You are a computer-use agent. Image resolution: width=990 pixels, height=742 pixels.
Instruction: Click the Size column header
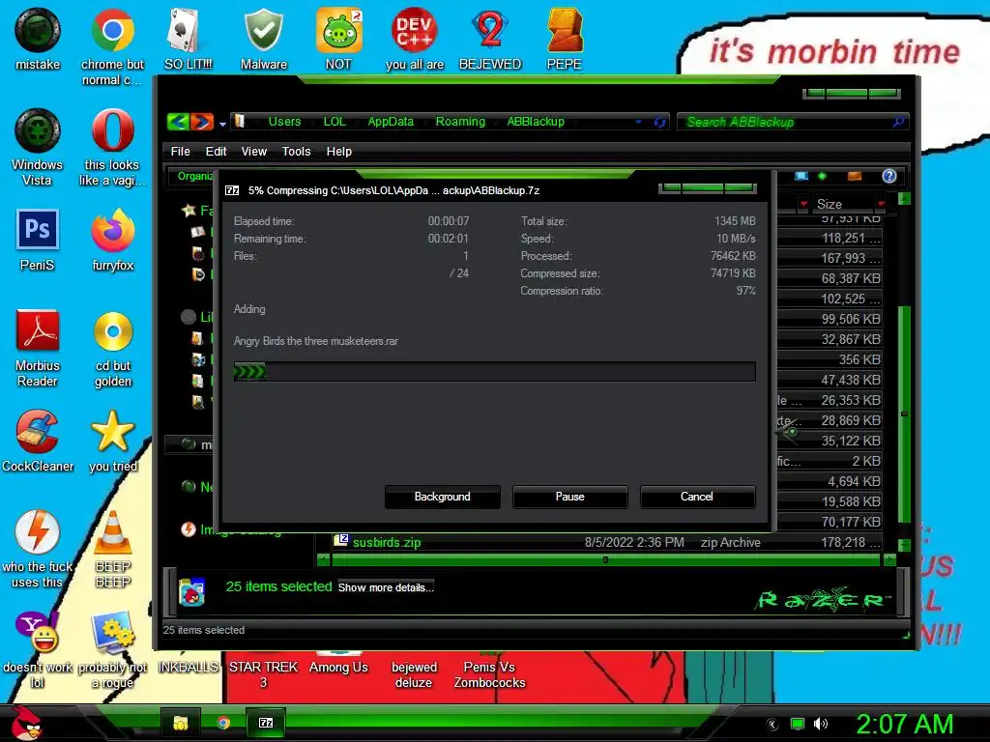coord(829,204)
